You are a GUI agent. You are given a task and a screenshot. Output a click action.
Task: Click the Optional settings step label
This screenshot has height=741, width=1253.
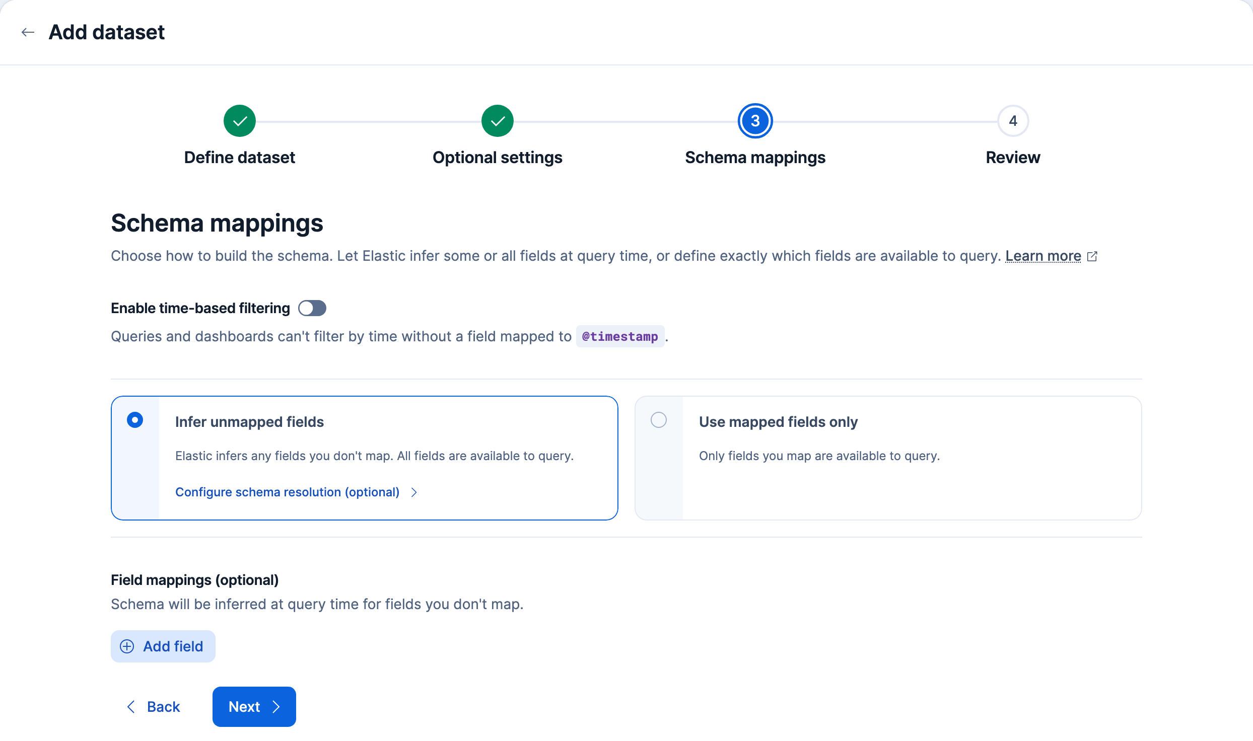tap(498, 158)
